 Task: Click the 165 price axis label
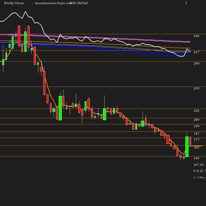click(x=197, y=147)
